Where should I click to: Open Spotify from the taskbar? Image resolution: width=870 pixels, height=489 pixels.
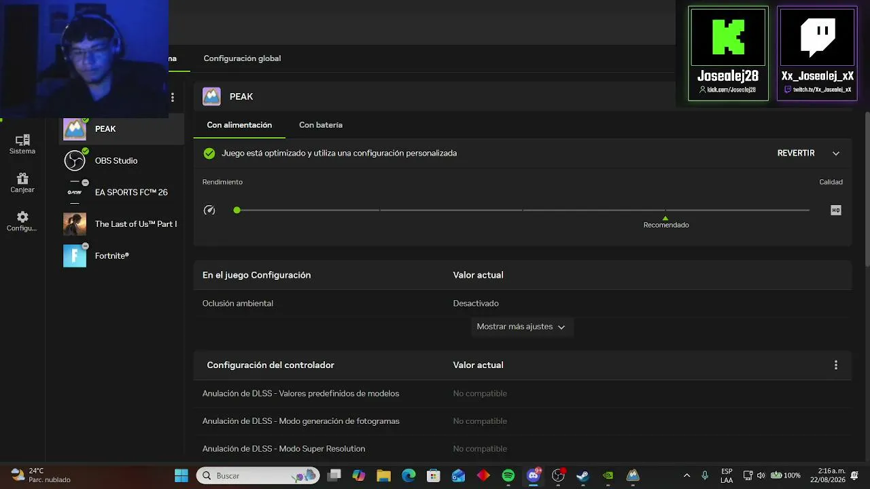click(x=508, y=476)
